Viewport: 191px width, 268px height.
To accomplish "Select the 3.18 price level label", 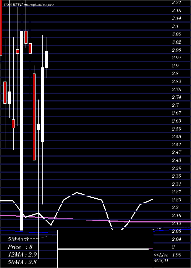I will [176, 11].
